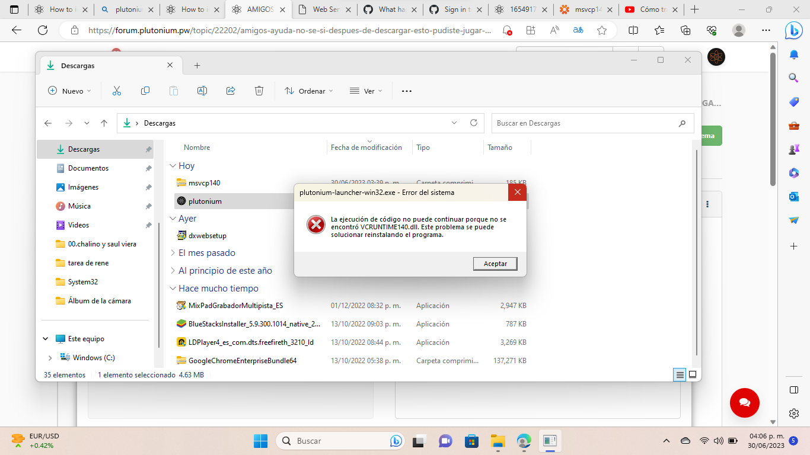Click the Rename icon in Explorer toolbar
810x455 pixels.
(202, 91)
